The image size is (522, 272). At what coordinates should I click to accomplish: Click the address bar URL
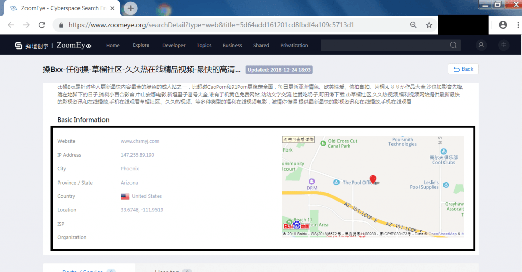pyautogui.click(x=212, y=25)
